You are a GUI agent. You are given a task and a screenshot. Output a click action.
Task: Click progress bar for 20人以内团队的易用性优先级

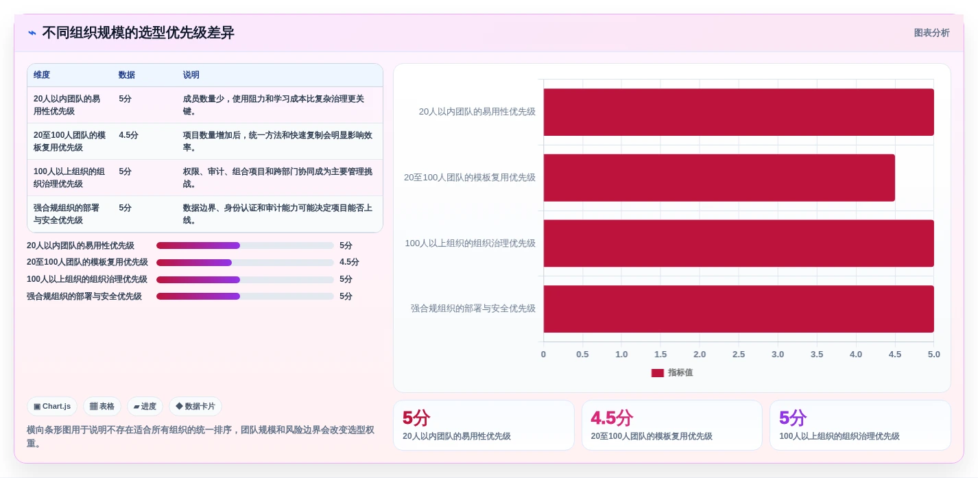coord(245,246)
